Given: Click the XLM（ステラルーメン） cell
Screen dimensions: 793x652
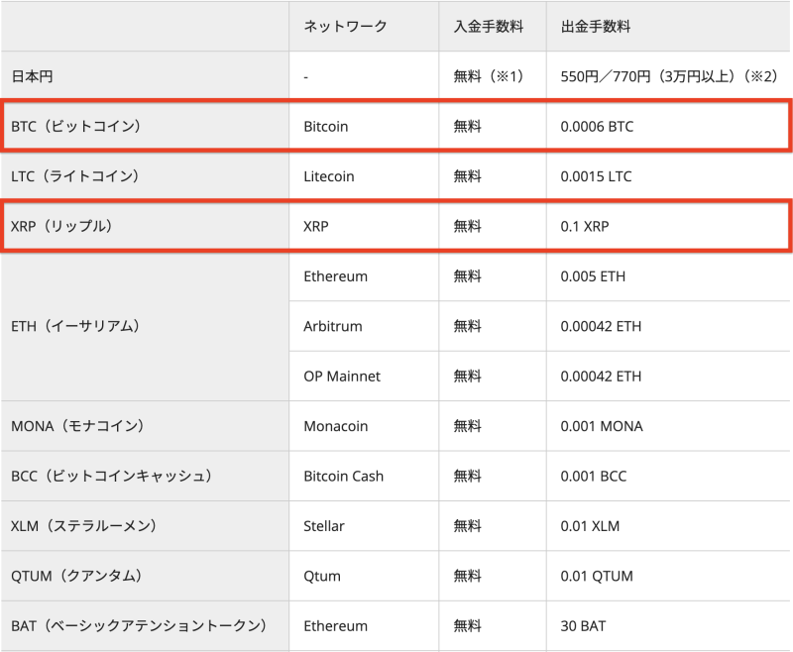Looking at the screenshot, I should coord(83,526).
